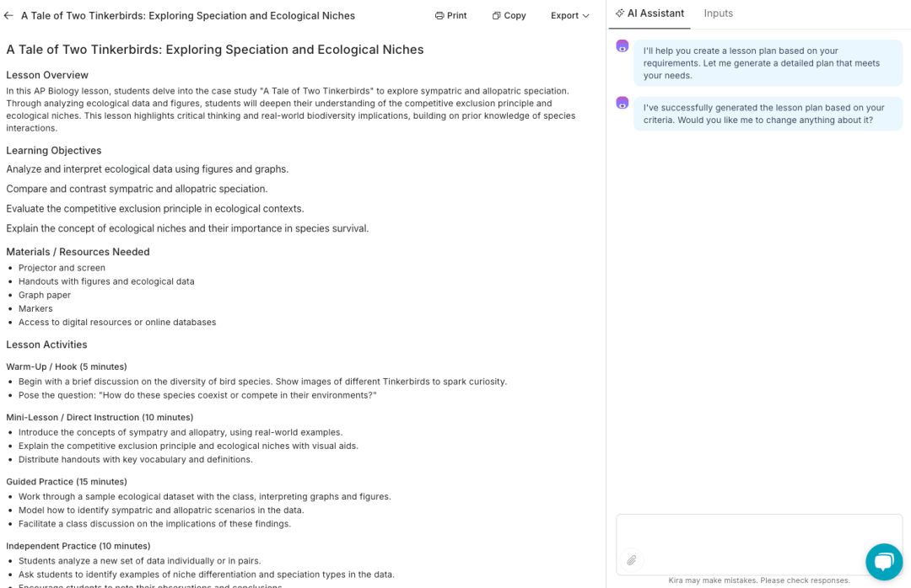The image size is (911, 588).
Task: Click avatar beside "I'll help you create" message
Action: [623, 45]
